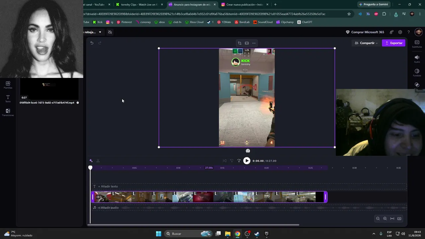Skip to the start of the video
Screen dimensions: 425x239
pyautogui.click(x=224, y=161)
